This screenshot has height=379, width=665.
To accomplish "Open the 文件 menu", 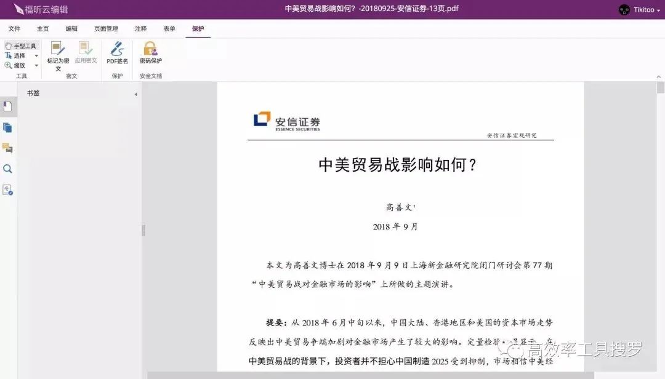I will pyautogui.click(x=15, y=28).
